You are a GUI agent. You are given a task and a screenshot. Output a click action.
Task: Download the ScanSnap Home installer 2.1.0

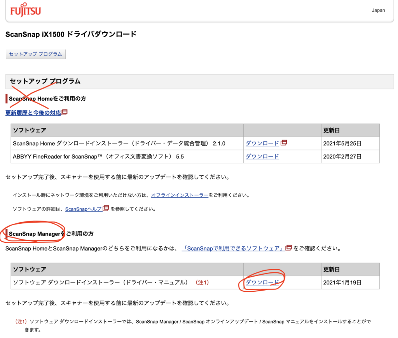coord(262,143)
